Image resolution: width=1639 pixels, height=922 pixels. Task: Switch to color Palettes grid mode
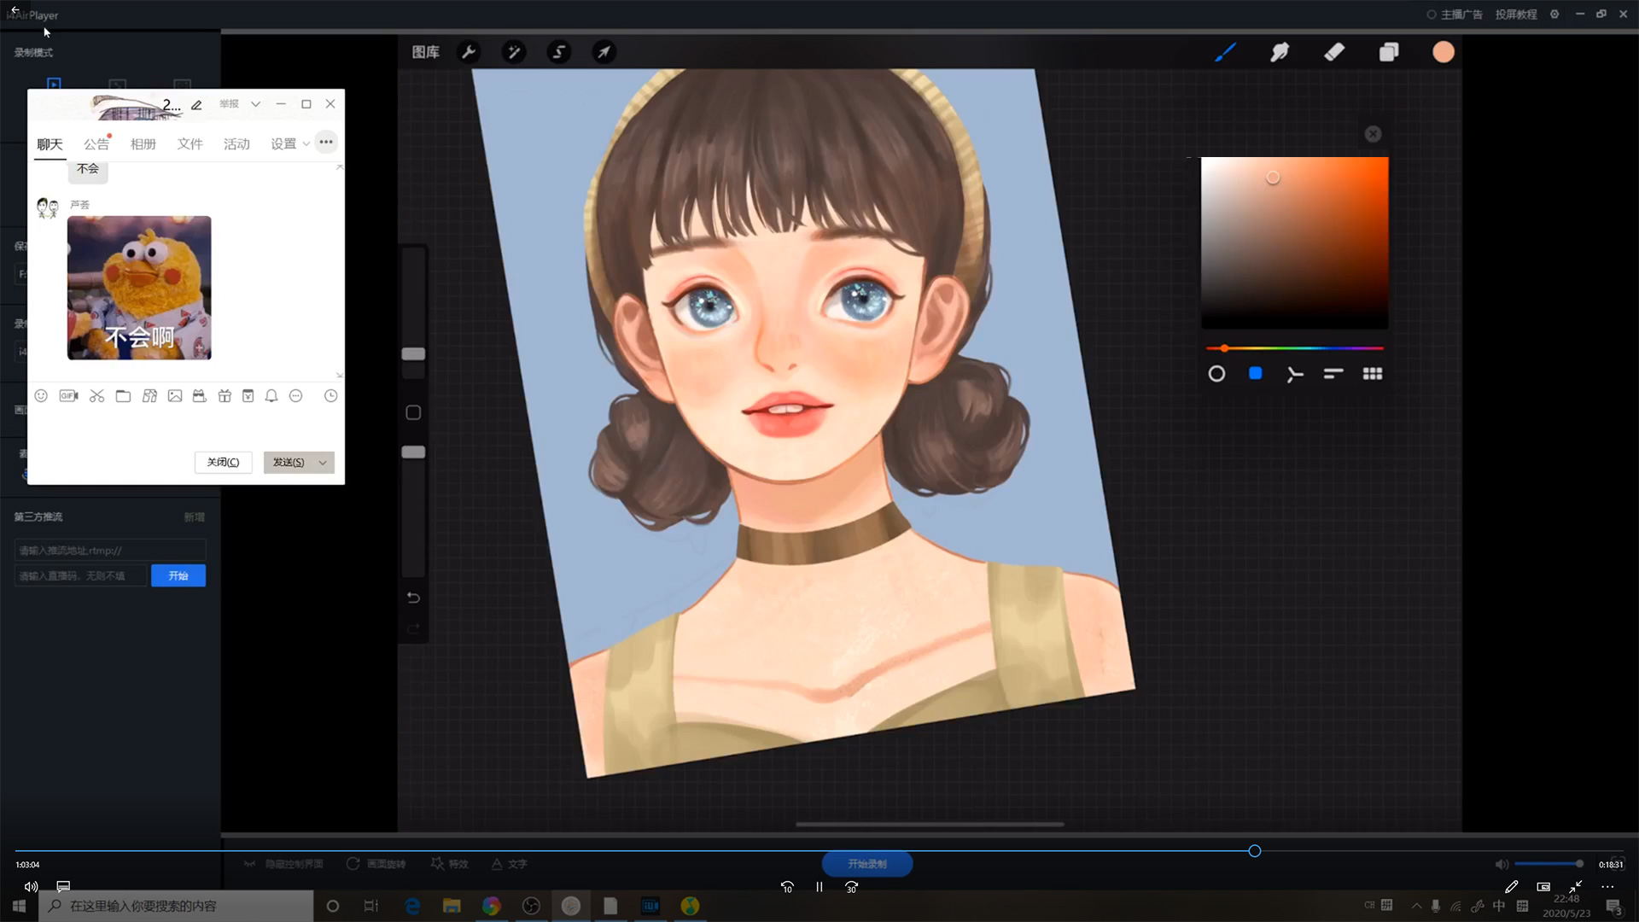[1373, 374]
